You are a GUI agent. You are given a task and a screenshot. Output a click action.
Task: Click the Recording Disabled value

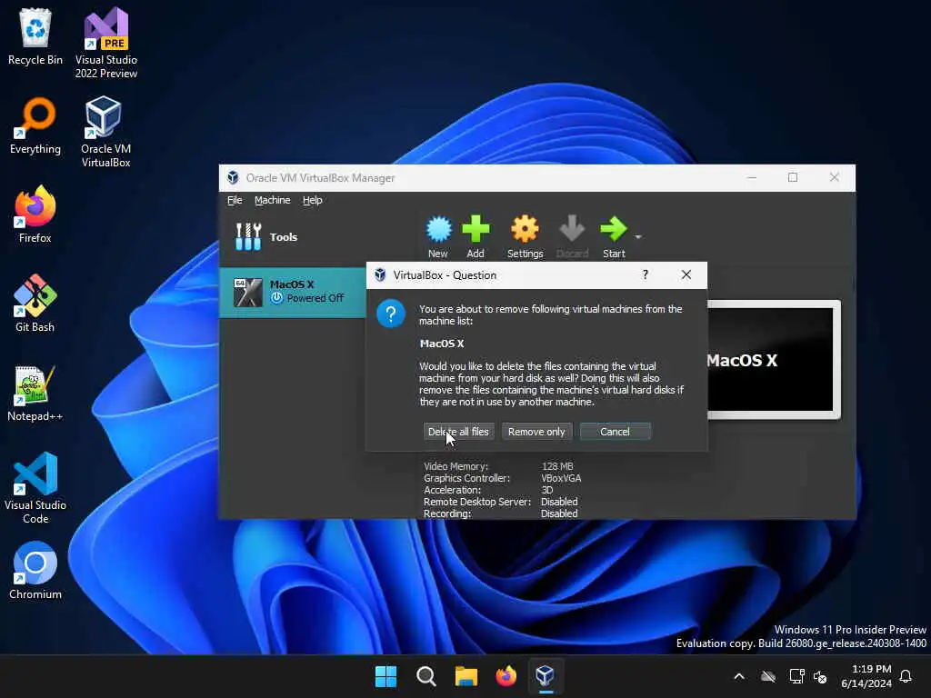point(559,514)
